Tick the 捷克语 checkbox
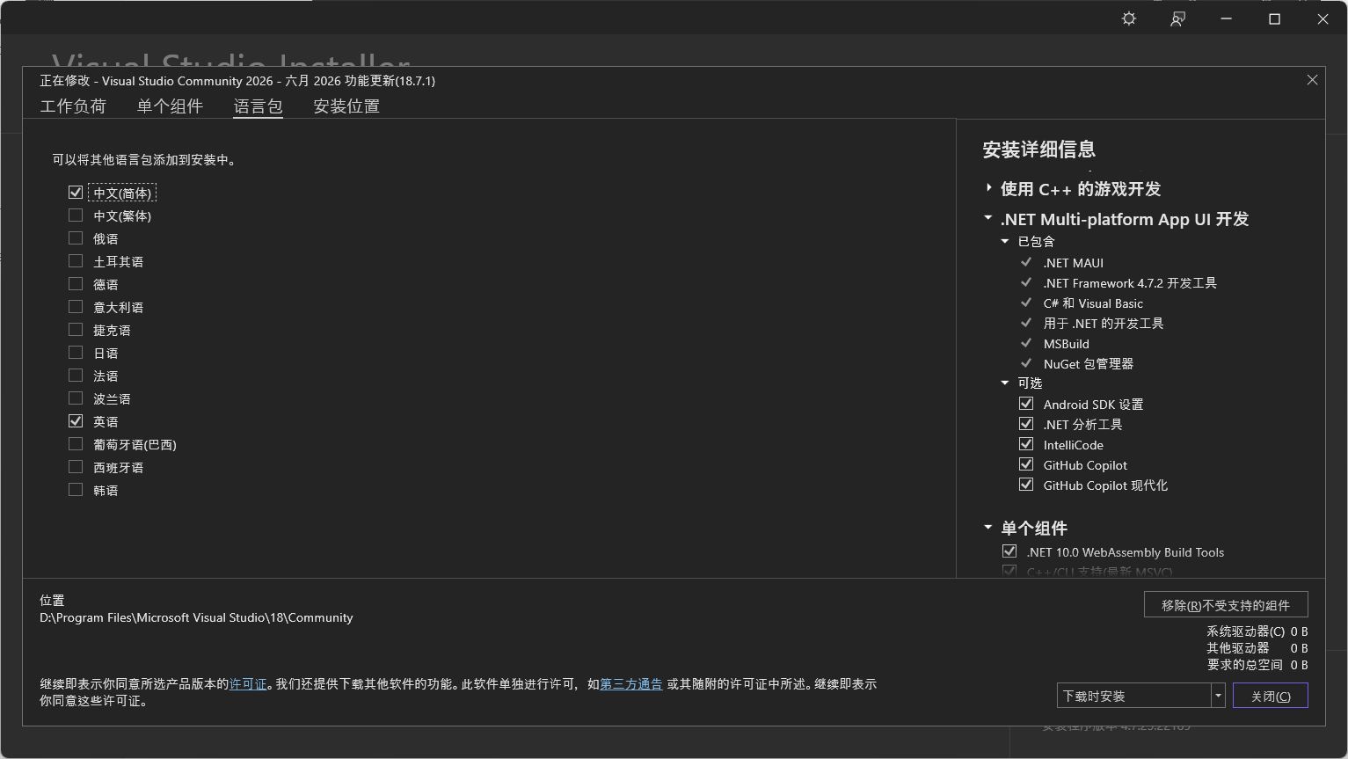The height and width of the screenshot is (759, 1348). click(76, 330)
